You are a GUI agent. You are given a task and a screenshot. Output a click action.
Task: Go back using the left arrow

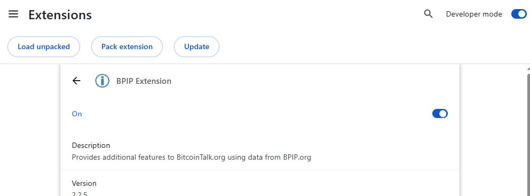click(x=77, y=81)
